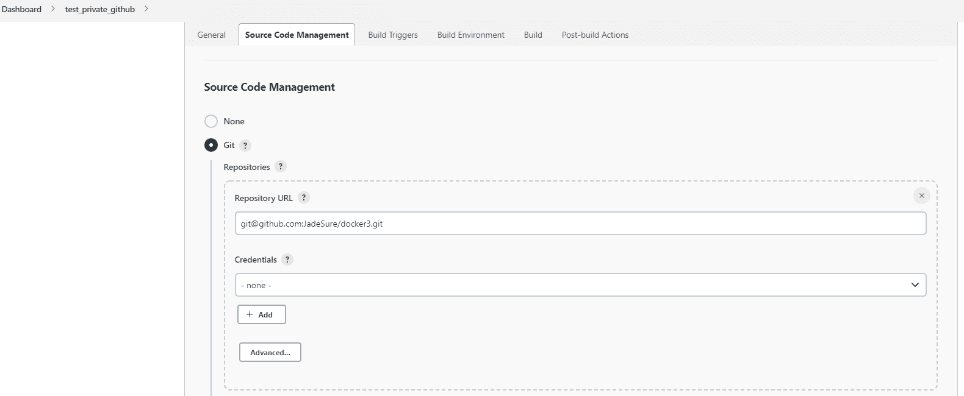Screen dimensions: 964x396
Task: Expand the chevron after test_private_github breadcrumb
Action: (x=146, y=9)
